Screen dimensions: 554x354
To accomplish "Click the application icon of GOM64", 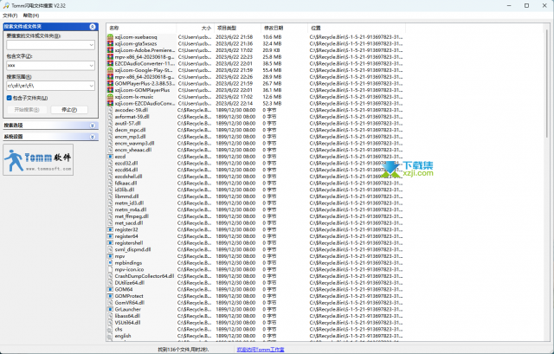I will tap(110, 289).
